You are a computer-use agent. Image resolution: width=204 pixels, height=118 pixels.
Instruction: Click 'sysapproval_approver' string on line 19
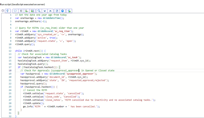coord(80,74)
